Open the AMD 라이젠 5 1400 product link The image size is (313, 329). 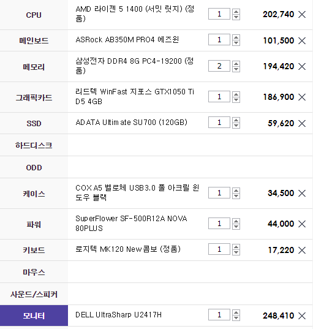pos(135,13)
